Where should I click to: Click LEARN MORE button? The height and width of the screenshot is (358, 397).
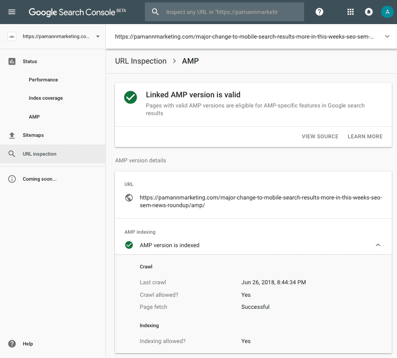(365, 136)
